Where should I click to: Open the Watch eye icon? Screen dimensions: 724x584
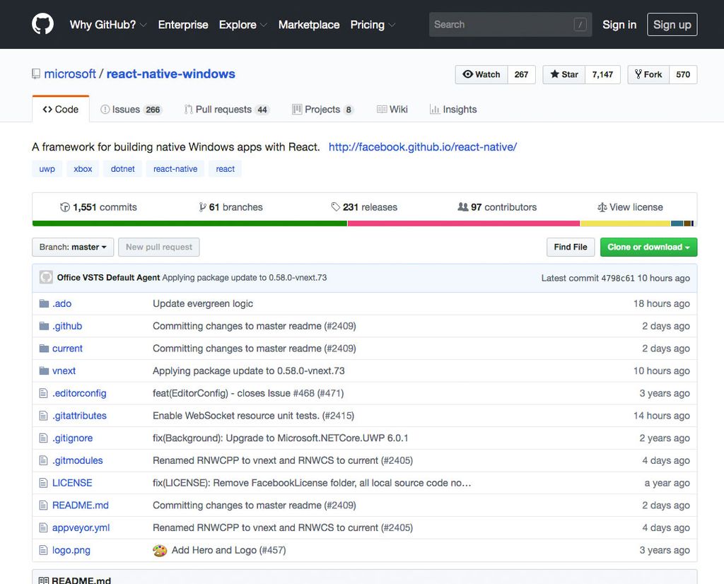[x=467, y=74]
